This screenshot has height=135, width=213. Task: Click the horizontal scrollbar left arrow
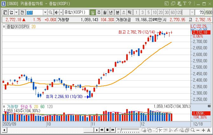4,130
